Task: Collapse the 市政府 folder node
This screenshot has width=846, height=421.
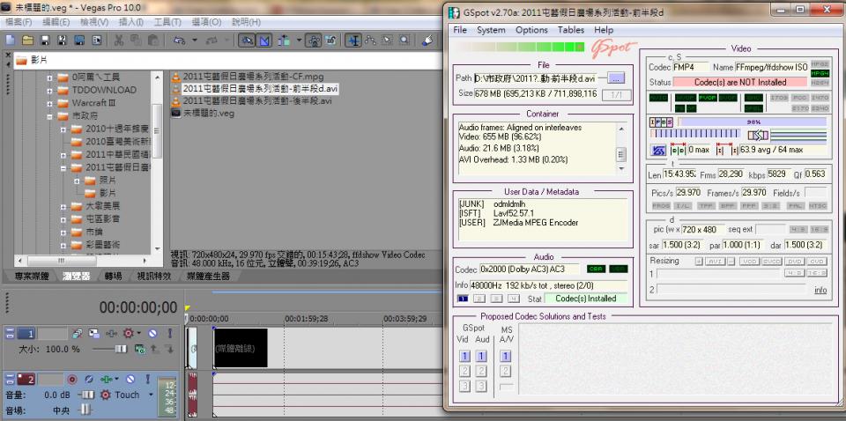Action: click(x=50, y=115)
